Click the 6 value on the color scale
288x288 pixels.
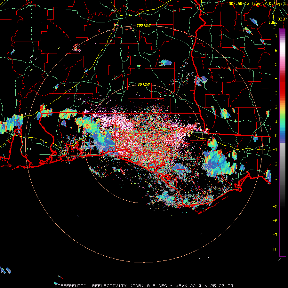tap(276, 50)
